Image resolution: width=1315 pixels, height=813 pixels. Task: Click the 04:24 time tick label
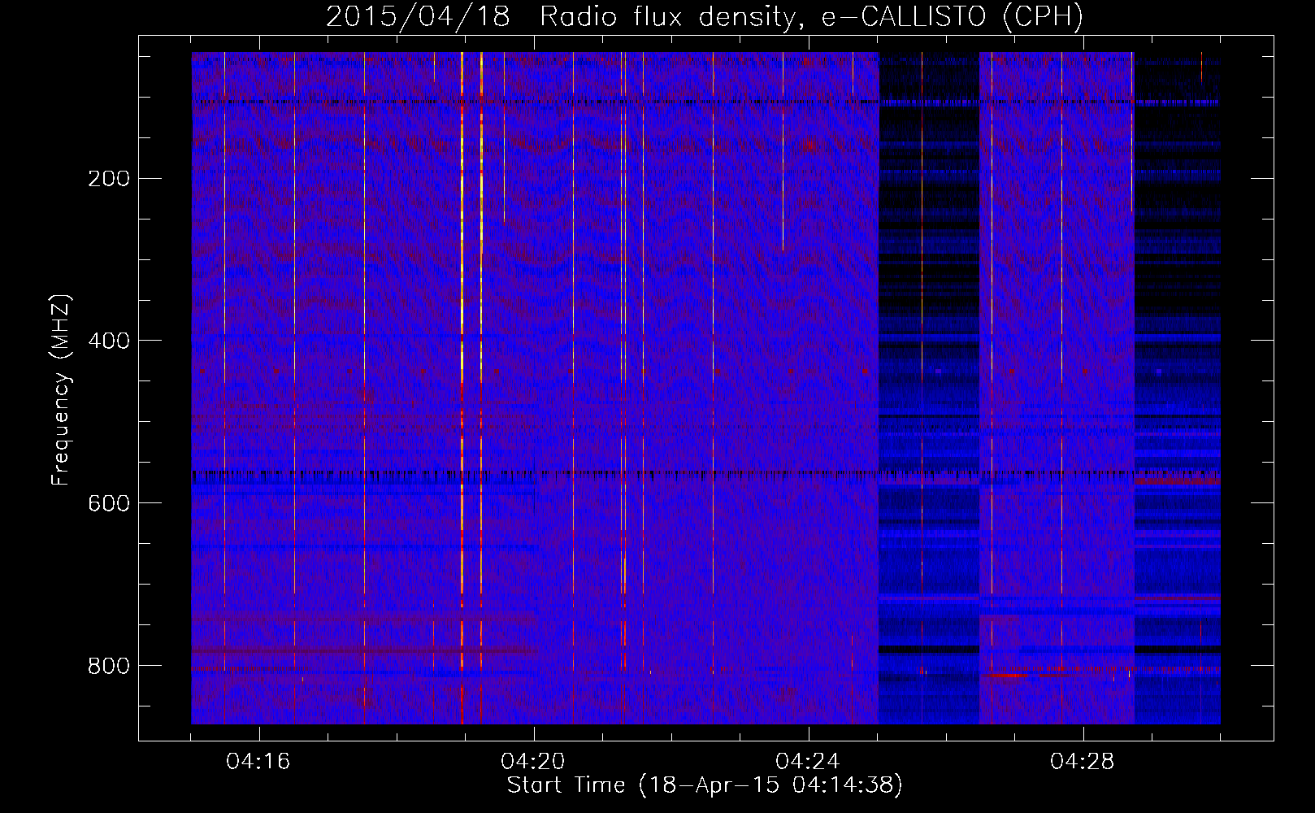(808, 762)
